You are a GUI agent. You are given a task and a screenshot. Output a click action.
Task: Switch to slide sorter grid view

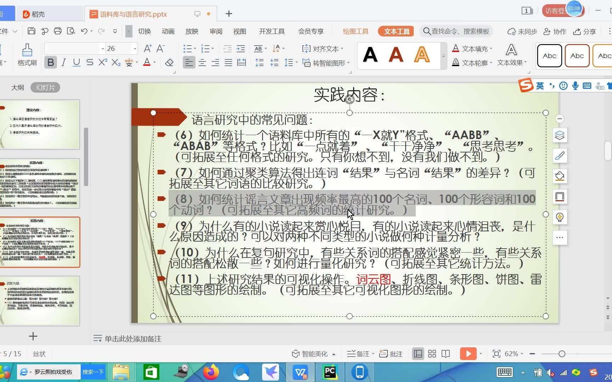[432, 354]
